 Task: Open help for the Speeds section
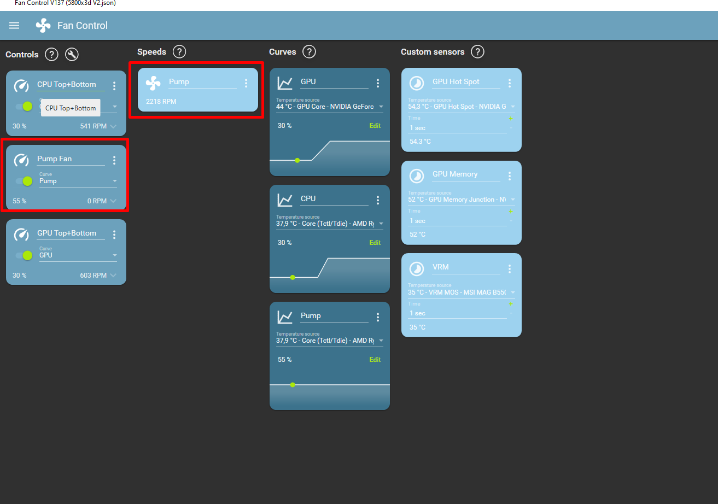[179, 52]
